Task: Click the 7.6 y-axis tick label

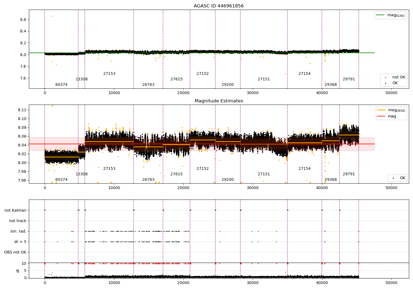Action: click(23, 78)
